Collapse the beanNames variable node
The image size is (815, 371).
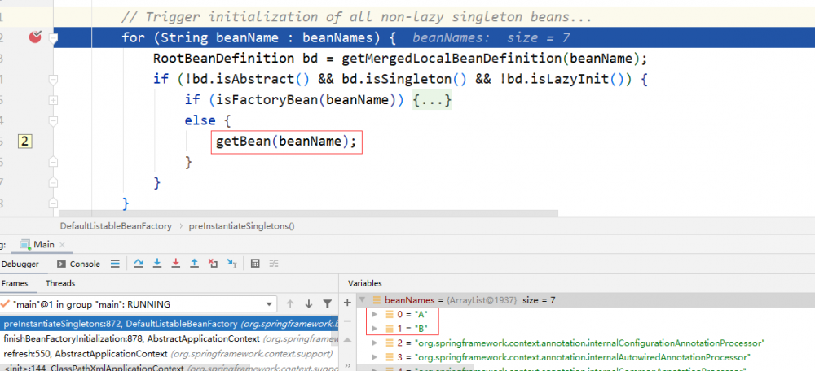pos(363,300)
